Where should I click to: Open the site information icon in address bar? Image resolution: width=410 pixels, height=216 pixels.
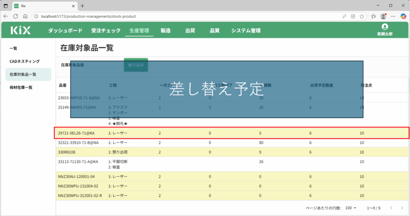click(x=36, y=16)
